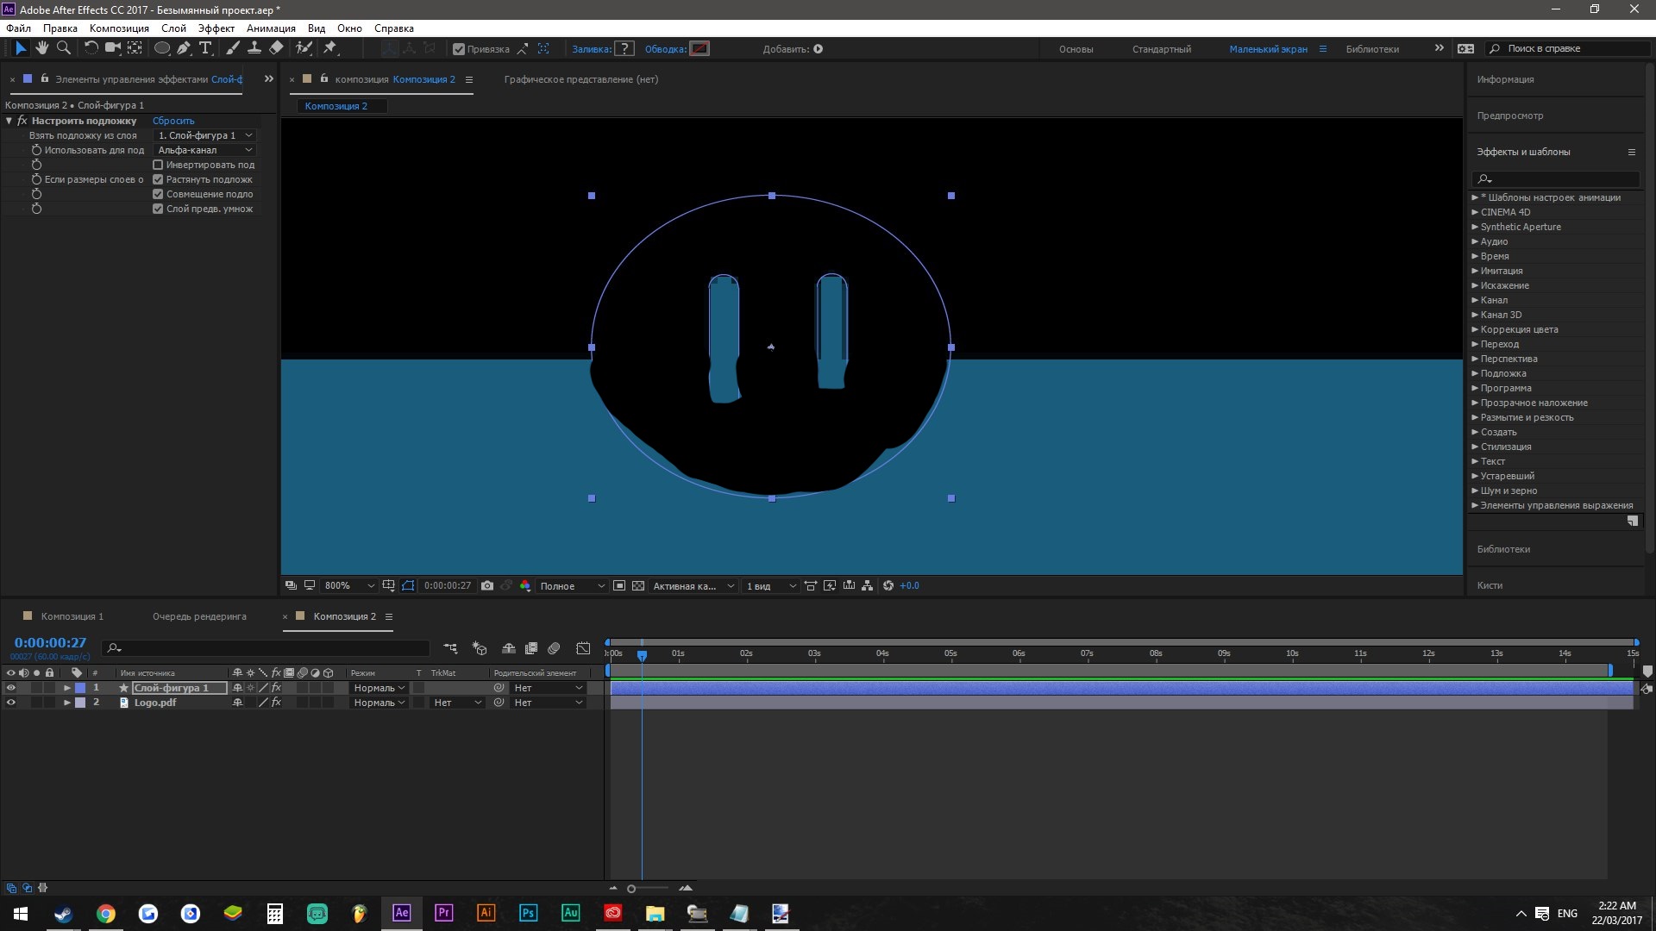The height and width of the screenshot is (931, 1656).
Task: Select the Pen tool
Action: (x=183, y=48)
